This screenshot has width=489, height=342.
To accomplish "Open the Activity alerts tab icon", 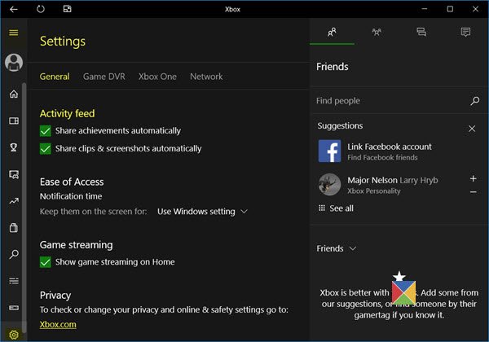I will click(465, 32).
